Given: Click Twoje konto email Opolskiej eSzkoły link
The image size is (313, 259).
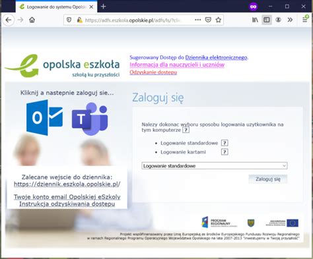Looking at the screenshot, I should point(67,197).
